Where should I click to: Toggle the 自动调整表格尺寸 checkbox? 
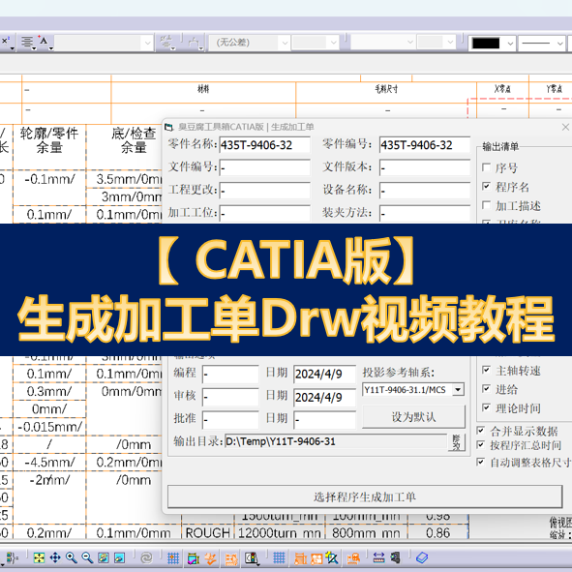[481, 462]
